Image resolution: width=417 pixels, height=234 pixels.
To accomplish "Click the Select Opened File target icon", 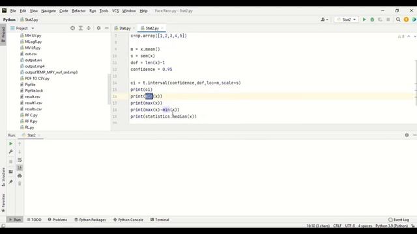I will tap(72, 28).
